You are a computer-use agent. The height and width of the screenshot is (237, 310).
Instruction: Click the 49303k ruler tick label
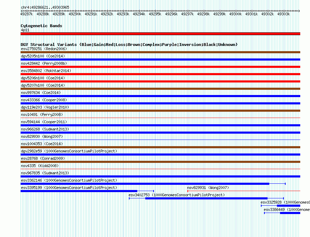(x=284, y=14)
